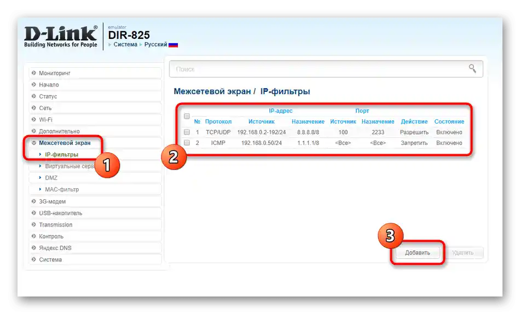Open the DMZ submenu item

pos(51,178)
